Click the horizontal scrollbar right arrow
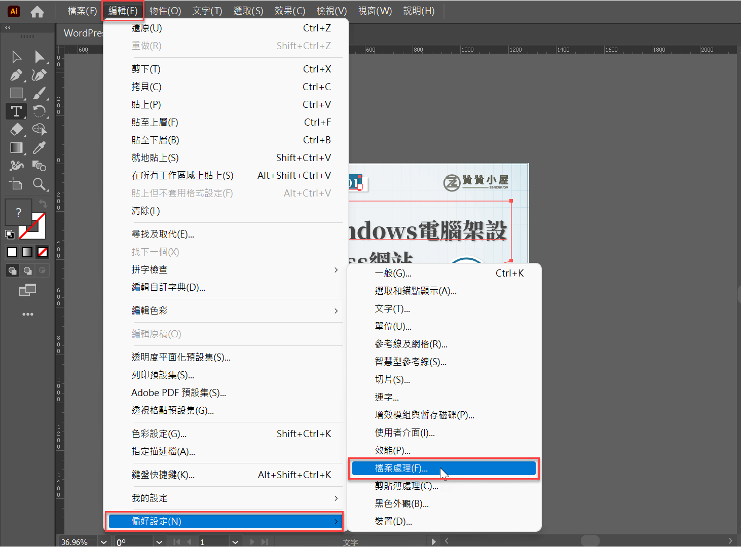The image size is (741, 547). pyautogui.click(x=730, y=541)
